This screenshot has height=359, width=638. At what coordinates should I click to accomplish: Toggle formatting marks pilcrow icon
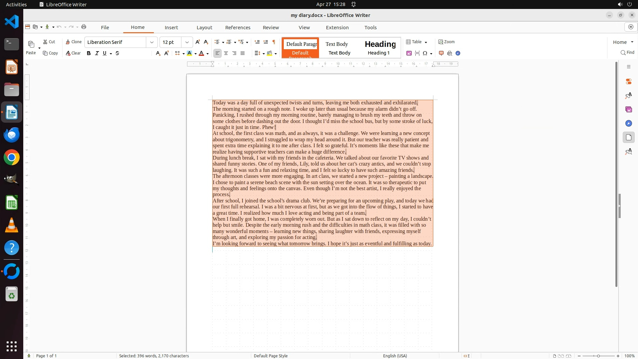274,42
